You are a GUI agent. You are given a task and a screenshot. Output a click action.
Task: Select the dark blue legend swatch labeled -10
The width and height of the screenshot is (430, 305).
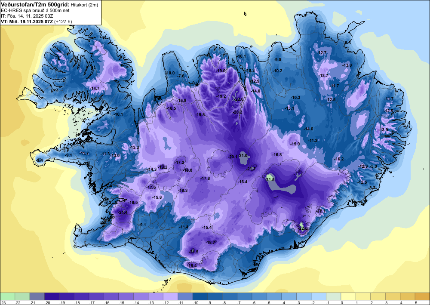tap(200, 296)
